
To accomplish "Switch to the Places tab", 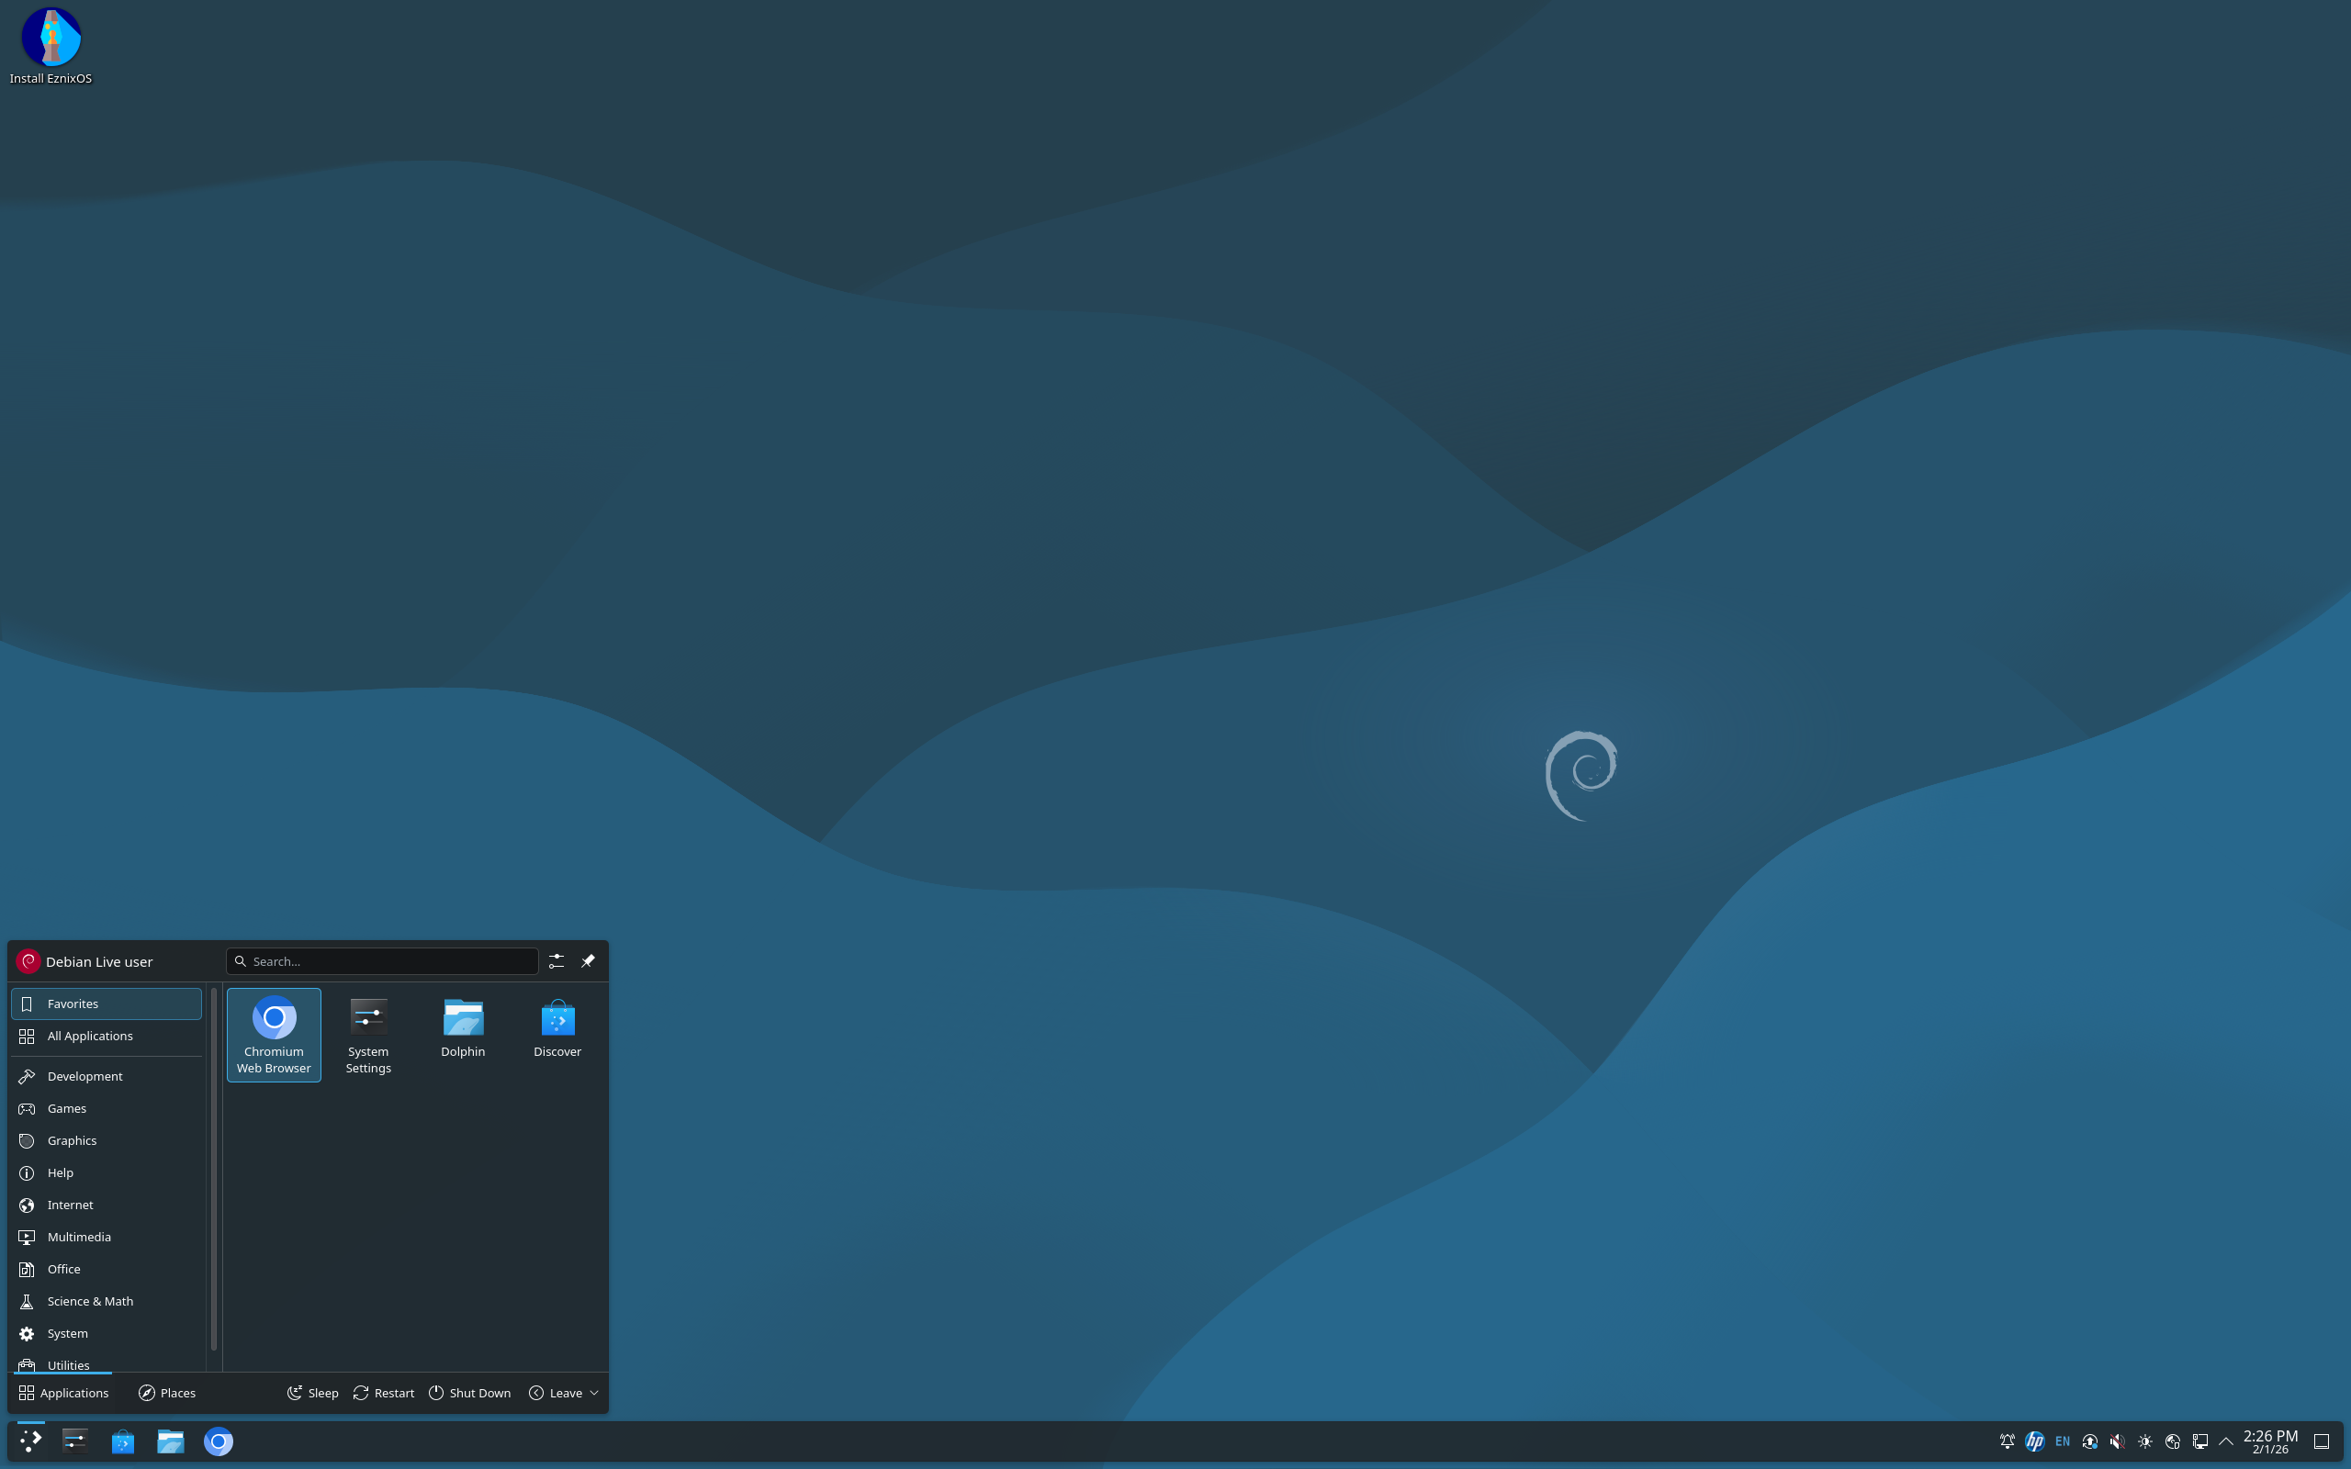I will pyautogui.click(x=167, y=1392).
